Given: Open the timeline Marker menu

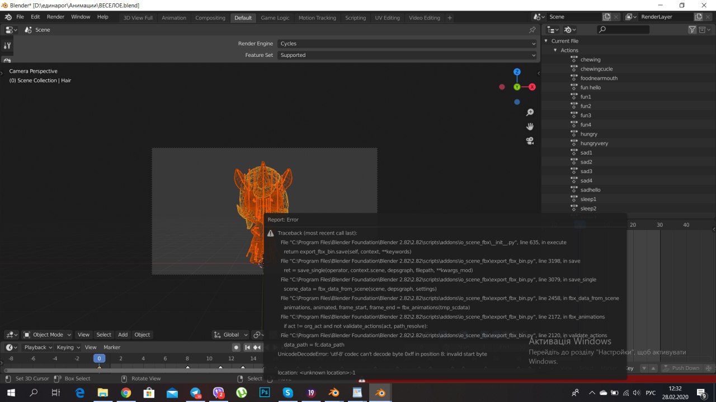Looking at the screenshot, I should 112,347.
